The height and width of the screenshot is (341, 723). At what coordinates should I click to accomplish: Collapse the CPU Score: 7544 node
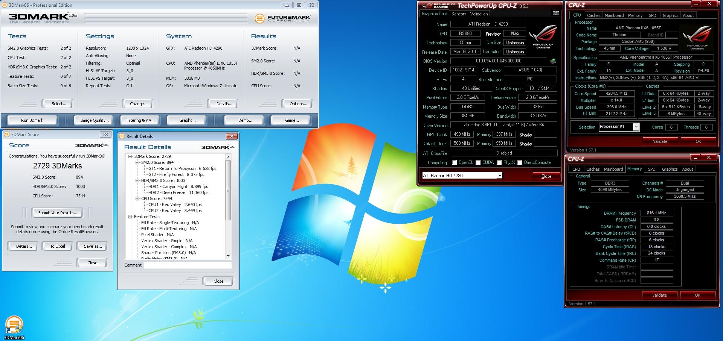point(137,199)
